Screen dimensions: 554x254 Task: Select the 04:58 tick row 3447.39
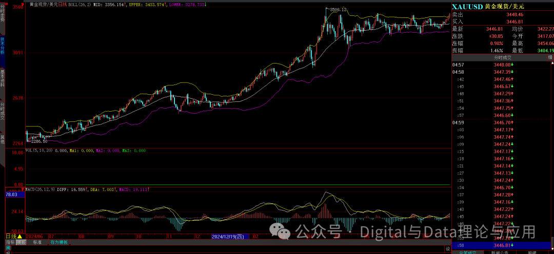coord(500,72)
